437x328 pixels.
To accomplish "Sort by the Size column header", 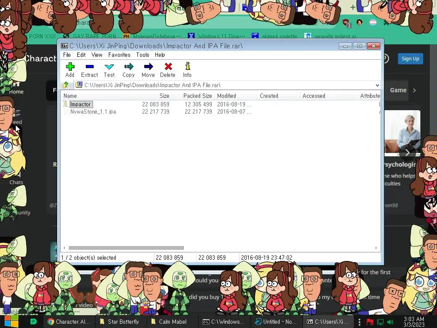I will point(151,96).
